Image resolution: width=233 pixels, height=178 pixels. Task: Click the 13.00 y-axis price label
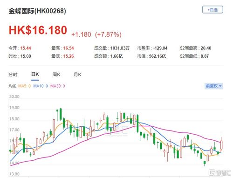pos(14,174)
